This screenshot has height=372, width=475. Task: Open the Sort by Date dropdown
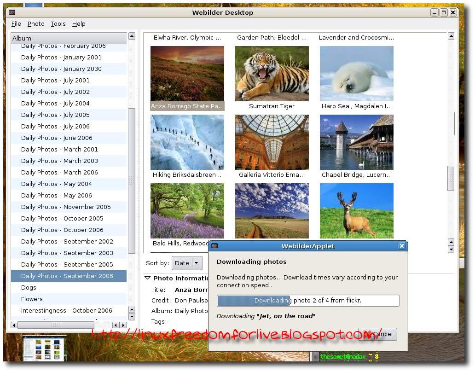tap(187, 263)
